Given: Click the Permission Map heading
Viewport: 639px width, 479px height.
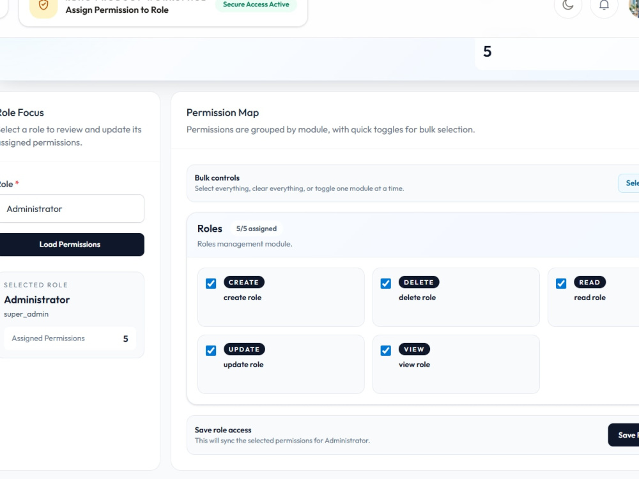Looking at the screenshot, I should tap(222, 112).
